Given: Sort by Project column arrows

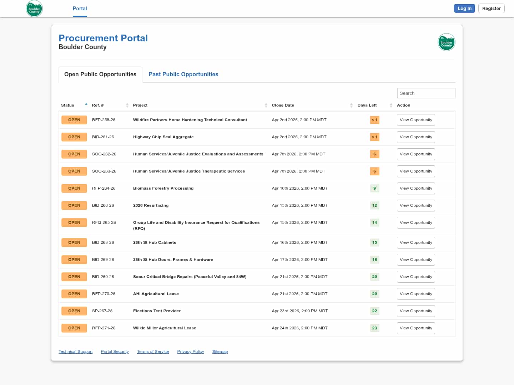Looking at the screenshot, I should coord(266,105).
